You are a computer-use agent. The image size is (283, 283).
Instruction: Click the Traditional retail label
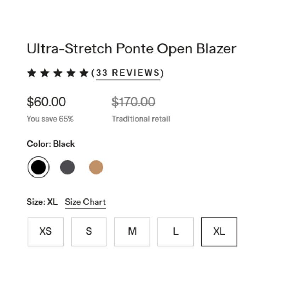click(x=141, y=119)
